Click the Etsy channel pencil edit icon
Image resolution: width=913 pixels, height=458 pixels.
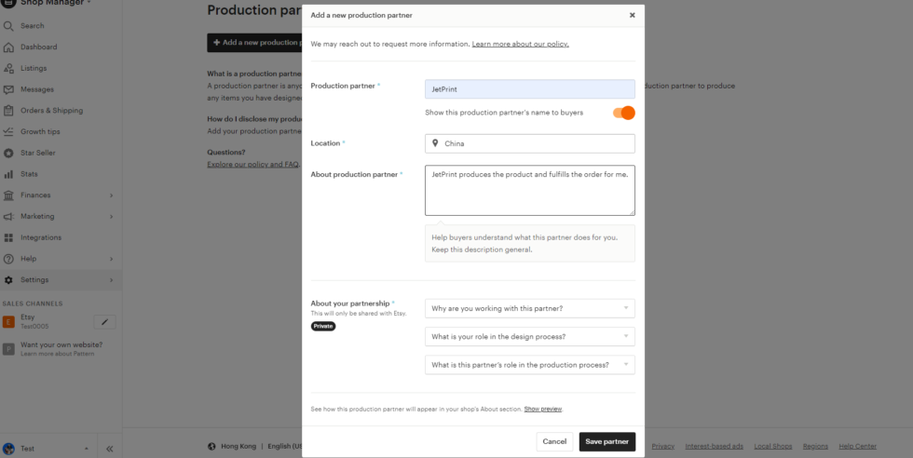click(105, 322)
